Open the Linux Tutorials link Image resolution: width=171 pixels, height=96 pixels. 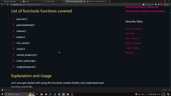132,38
